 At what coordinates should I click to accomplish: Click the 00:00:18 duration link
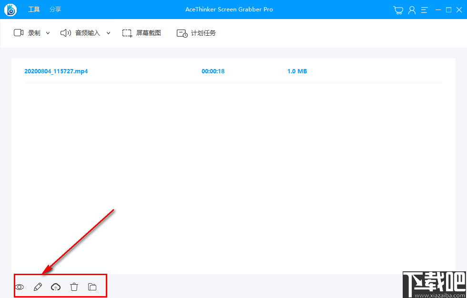[x=213, y=71]
